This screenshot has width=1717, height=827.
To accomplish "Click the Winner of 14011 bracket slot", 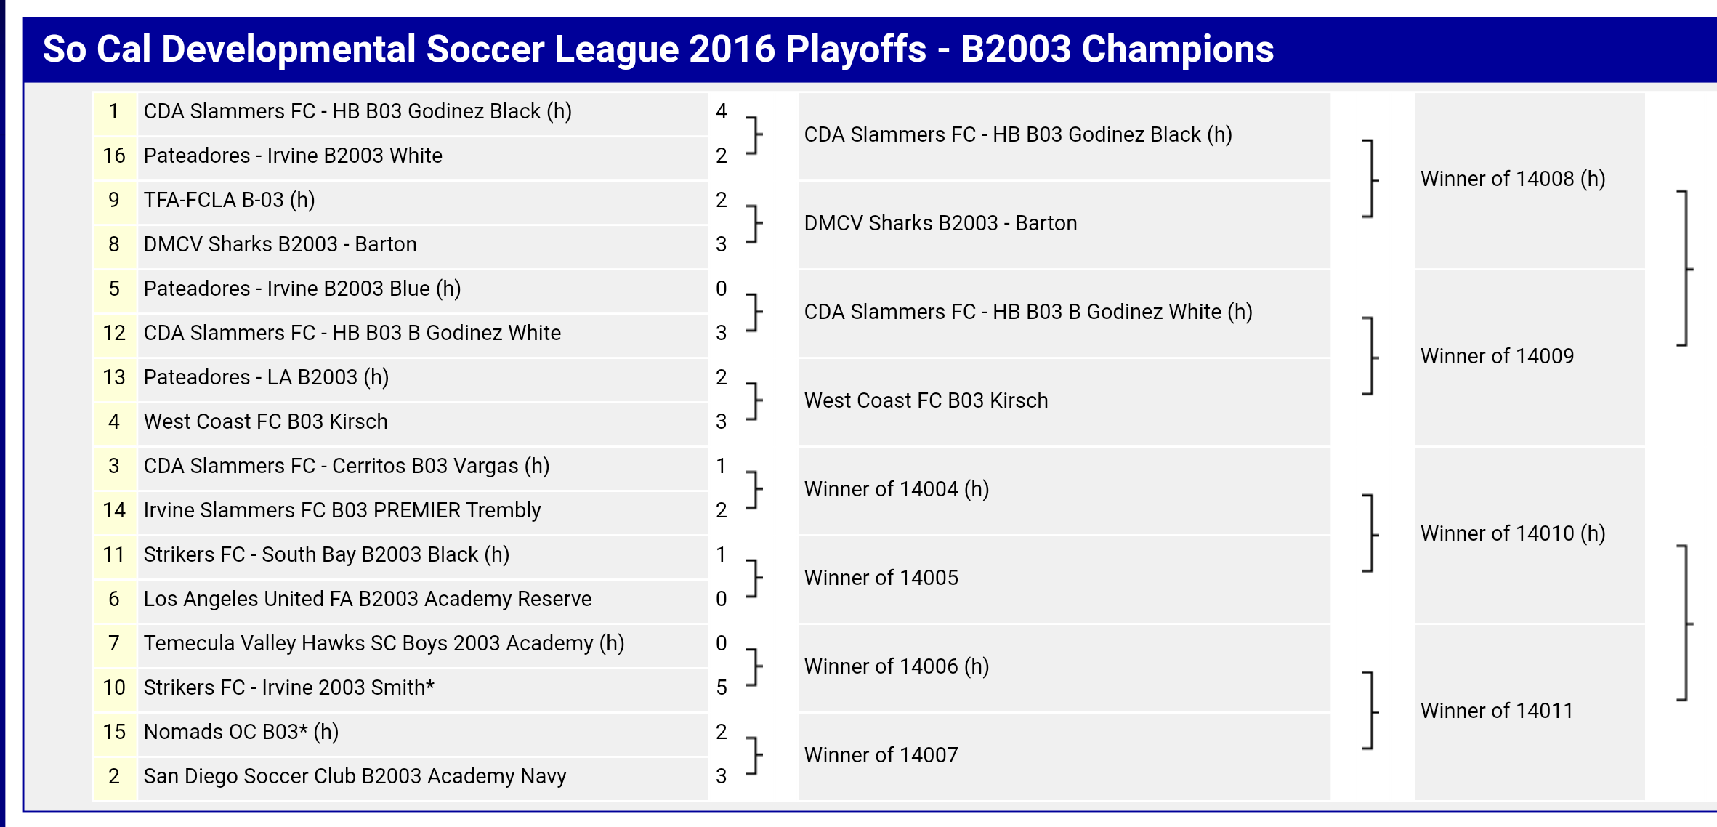I will click(1496, 711).
